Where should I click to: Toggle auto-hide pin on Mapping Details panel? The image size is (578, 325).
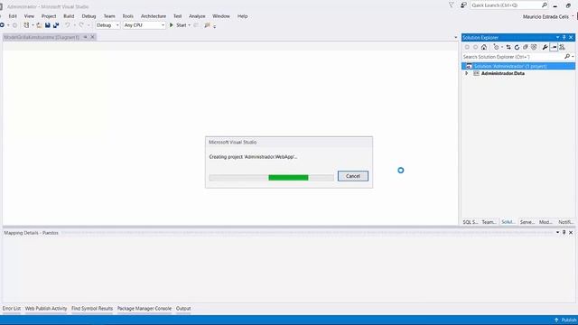(x=564, y=233)
